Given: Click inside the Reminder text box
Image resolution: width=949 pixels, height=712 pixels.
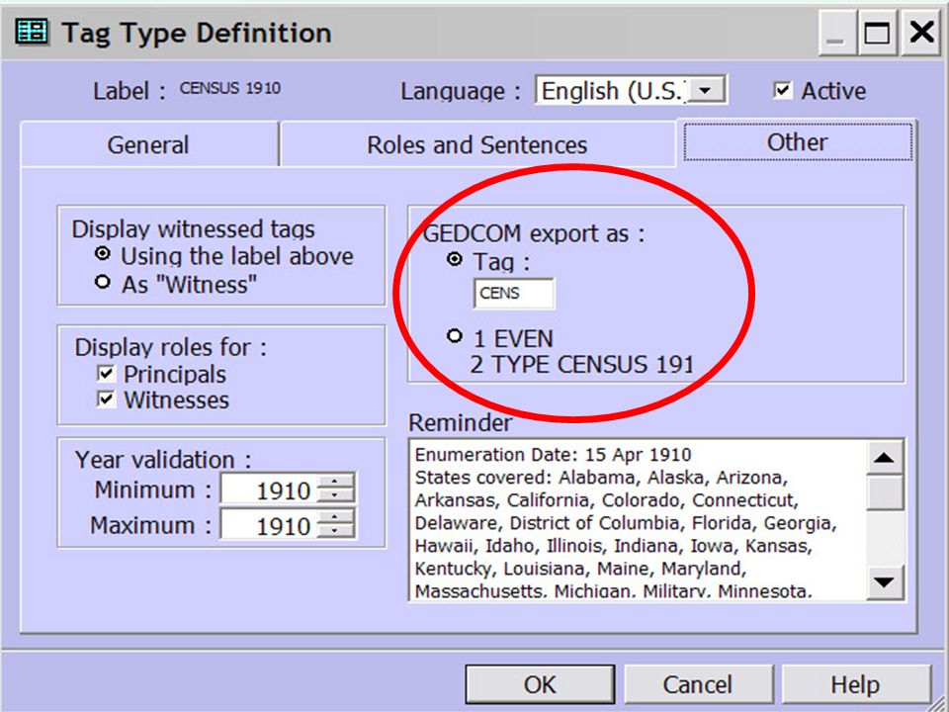Looking at the screenshot, I should (638, 520).
